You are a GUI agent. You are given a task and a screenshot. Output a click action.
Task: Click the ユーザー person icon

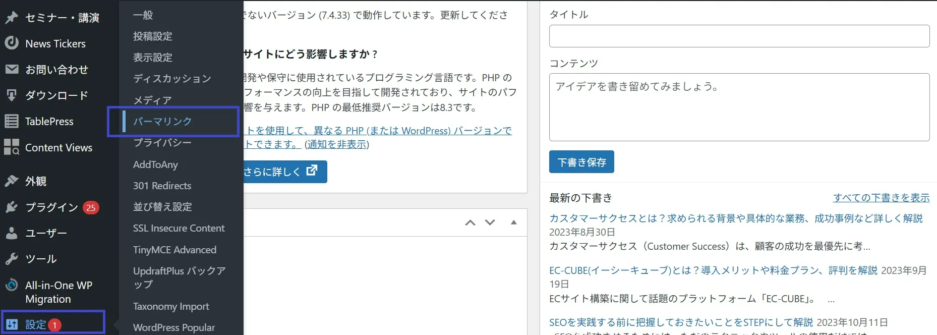[x=12, y=233]
